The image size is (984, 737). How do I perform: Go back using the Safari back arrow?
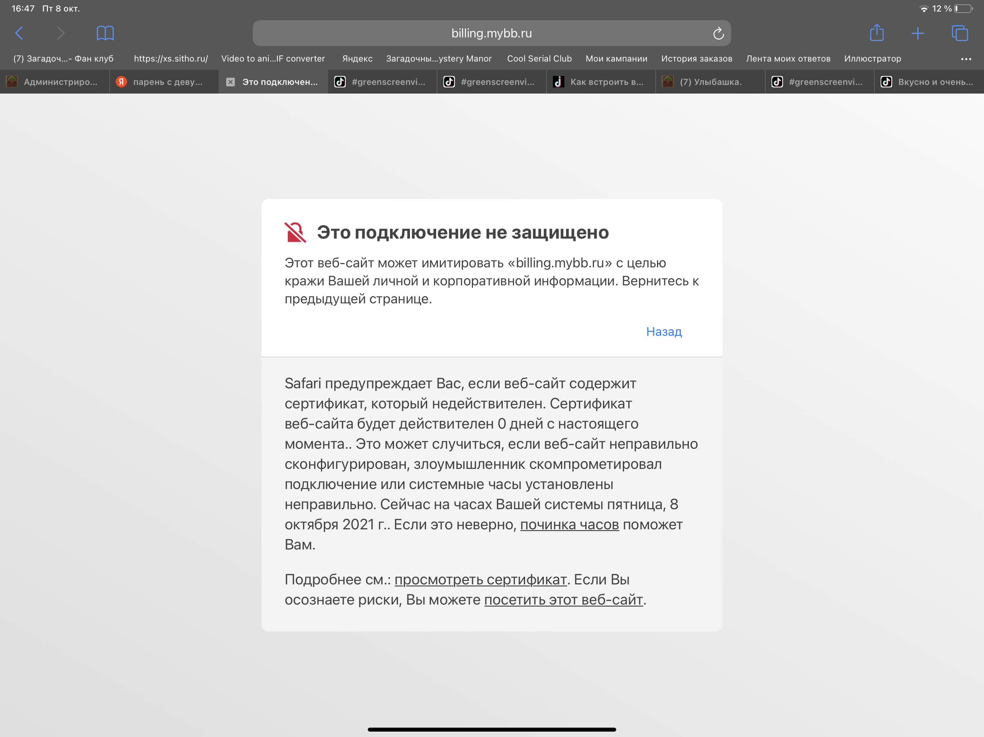19,33
